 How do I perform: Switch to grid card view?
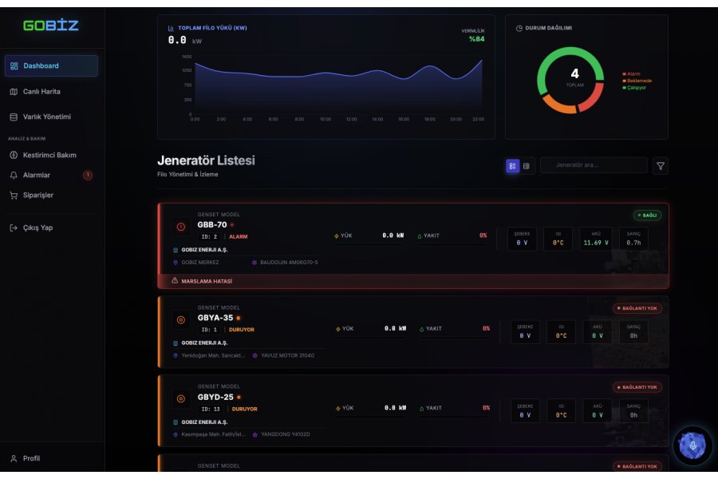point(512,166)
